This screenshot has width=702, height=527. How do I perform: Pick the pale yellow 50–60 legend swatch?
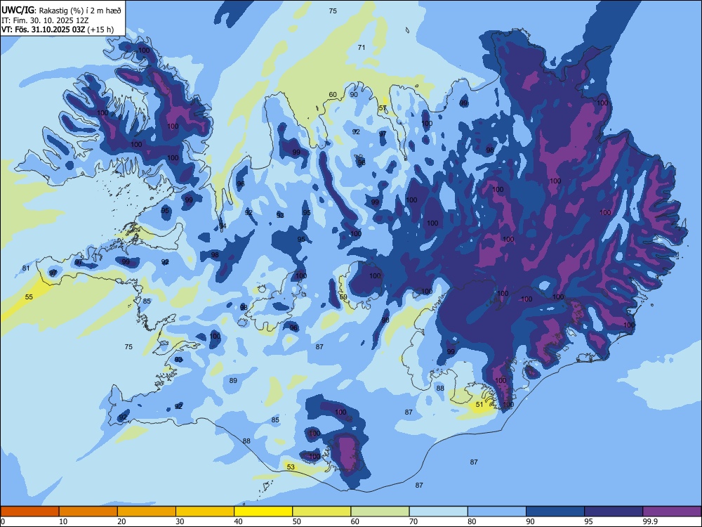322,512
